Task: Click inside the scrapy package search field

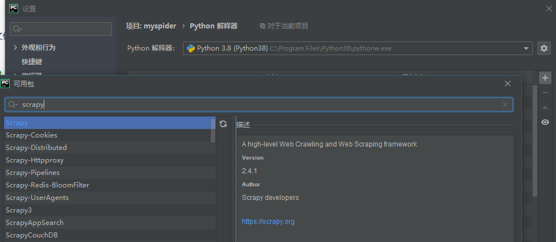Action: [259, 105]
